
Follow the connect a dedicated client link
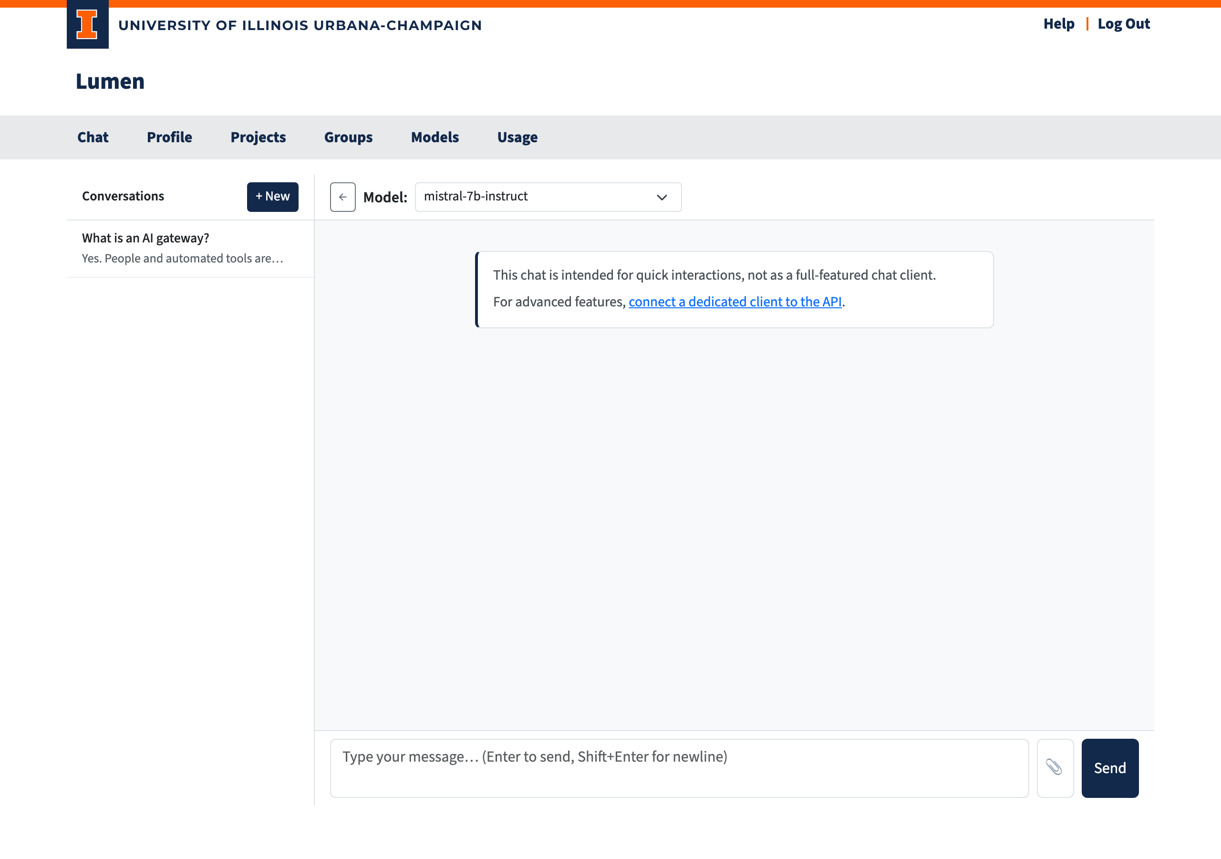pyautogui.click(x=735, y=302)
